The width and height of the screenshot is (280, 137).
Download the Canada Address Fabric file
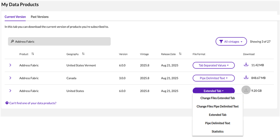pyautogui.click(x=246, y=77)
